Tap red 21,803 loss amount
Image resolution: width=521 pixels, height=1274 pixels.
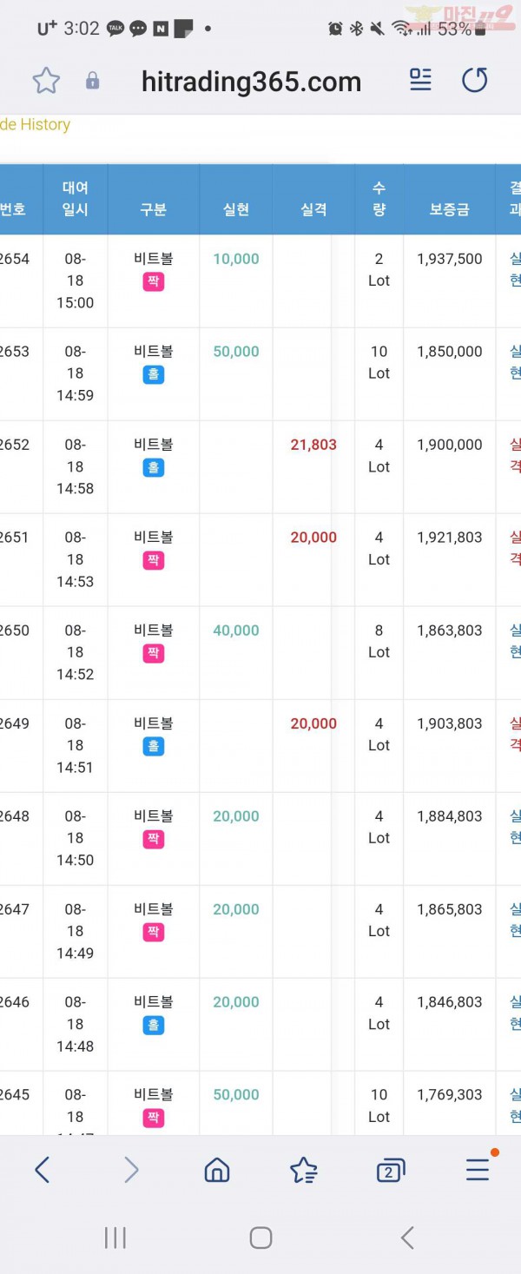(x=313, y=445)
